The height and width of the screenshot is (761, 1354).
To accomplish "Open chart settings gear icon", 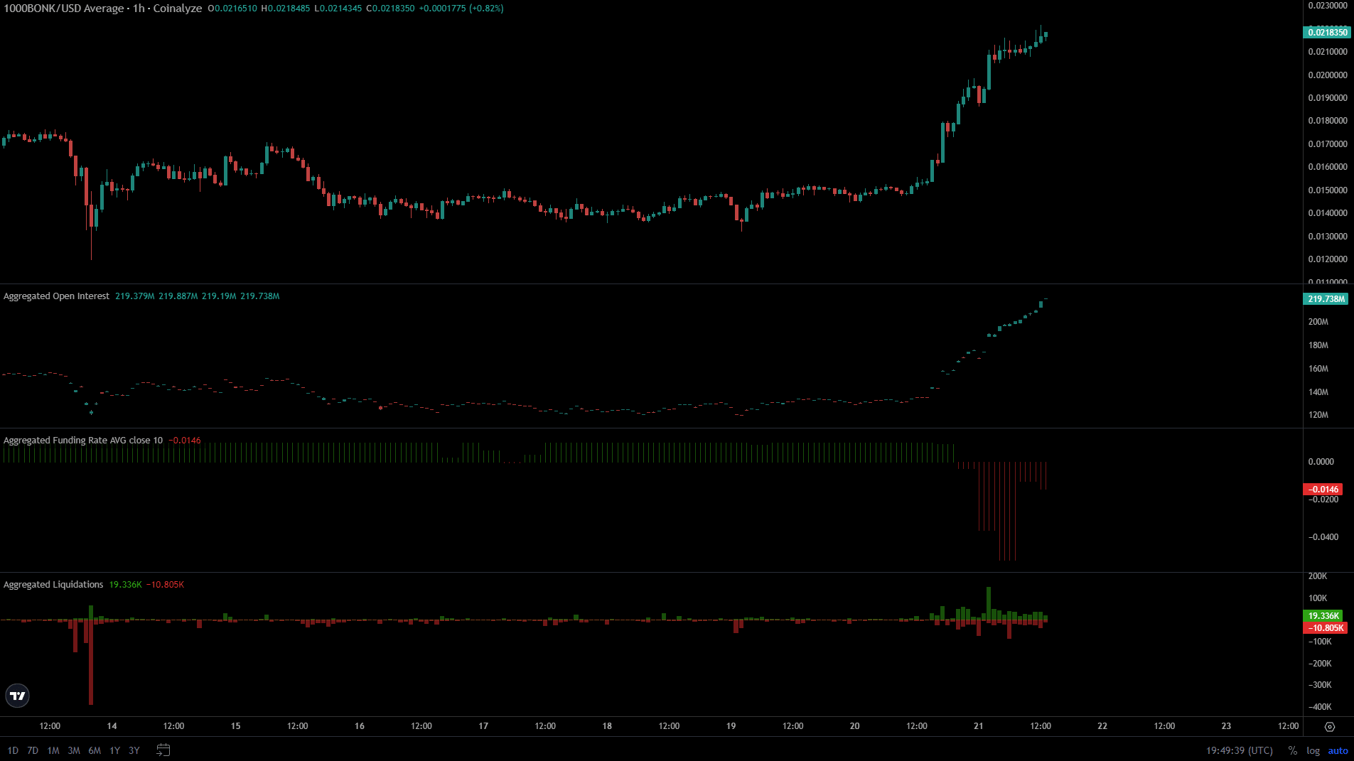I will click(1329, 726).
